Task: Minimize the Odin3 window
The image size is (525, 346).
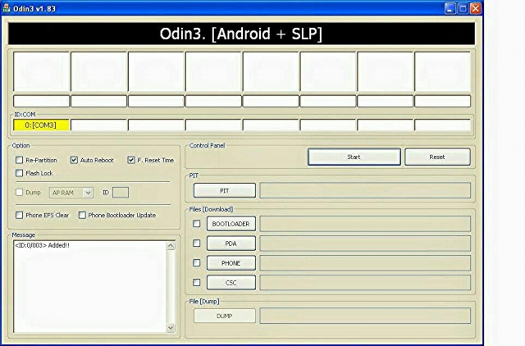Action: click(x=450, y=7)
